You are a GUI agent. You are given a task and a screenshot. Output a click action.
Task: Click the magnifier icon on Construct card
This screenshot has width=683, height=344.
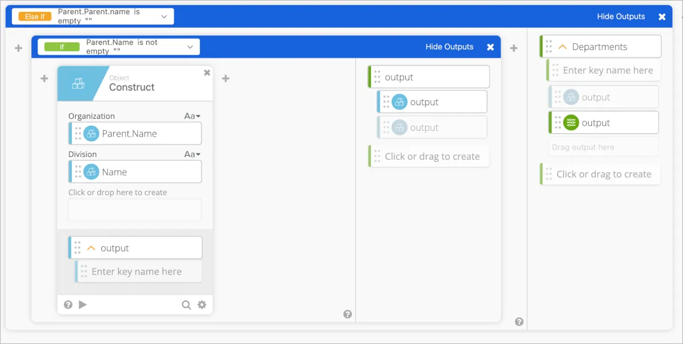point(186,305)
